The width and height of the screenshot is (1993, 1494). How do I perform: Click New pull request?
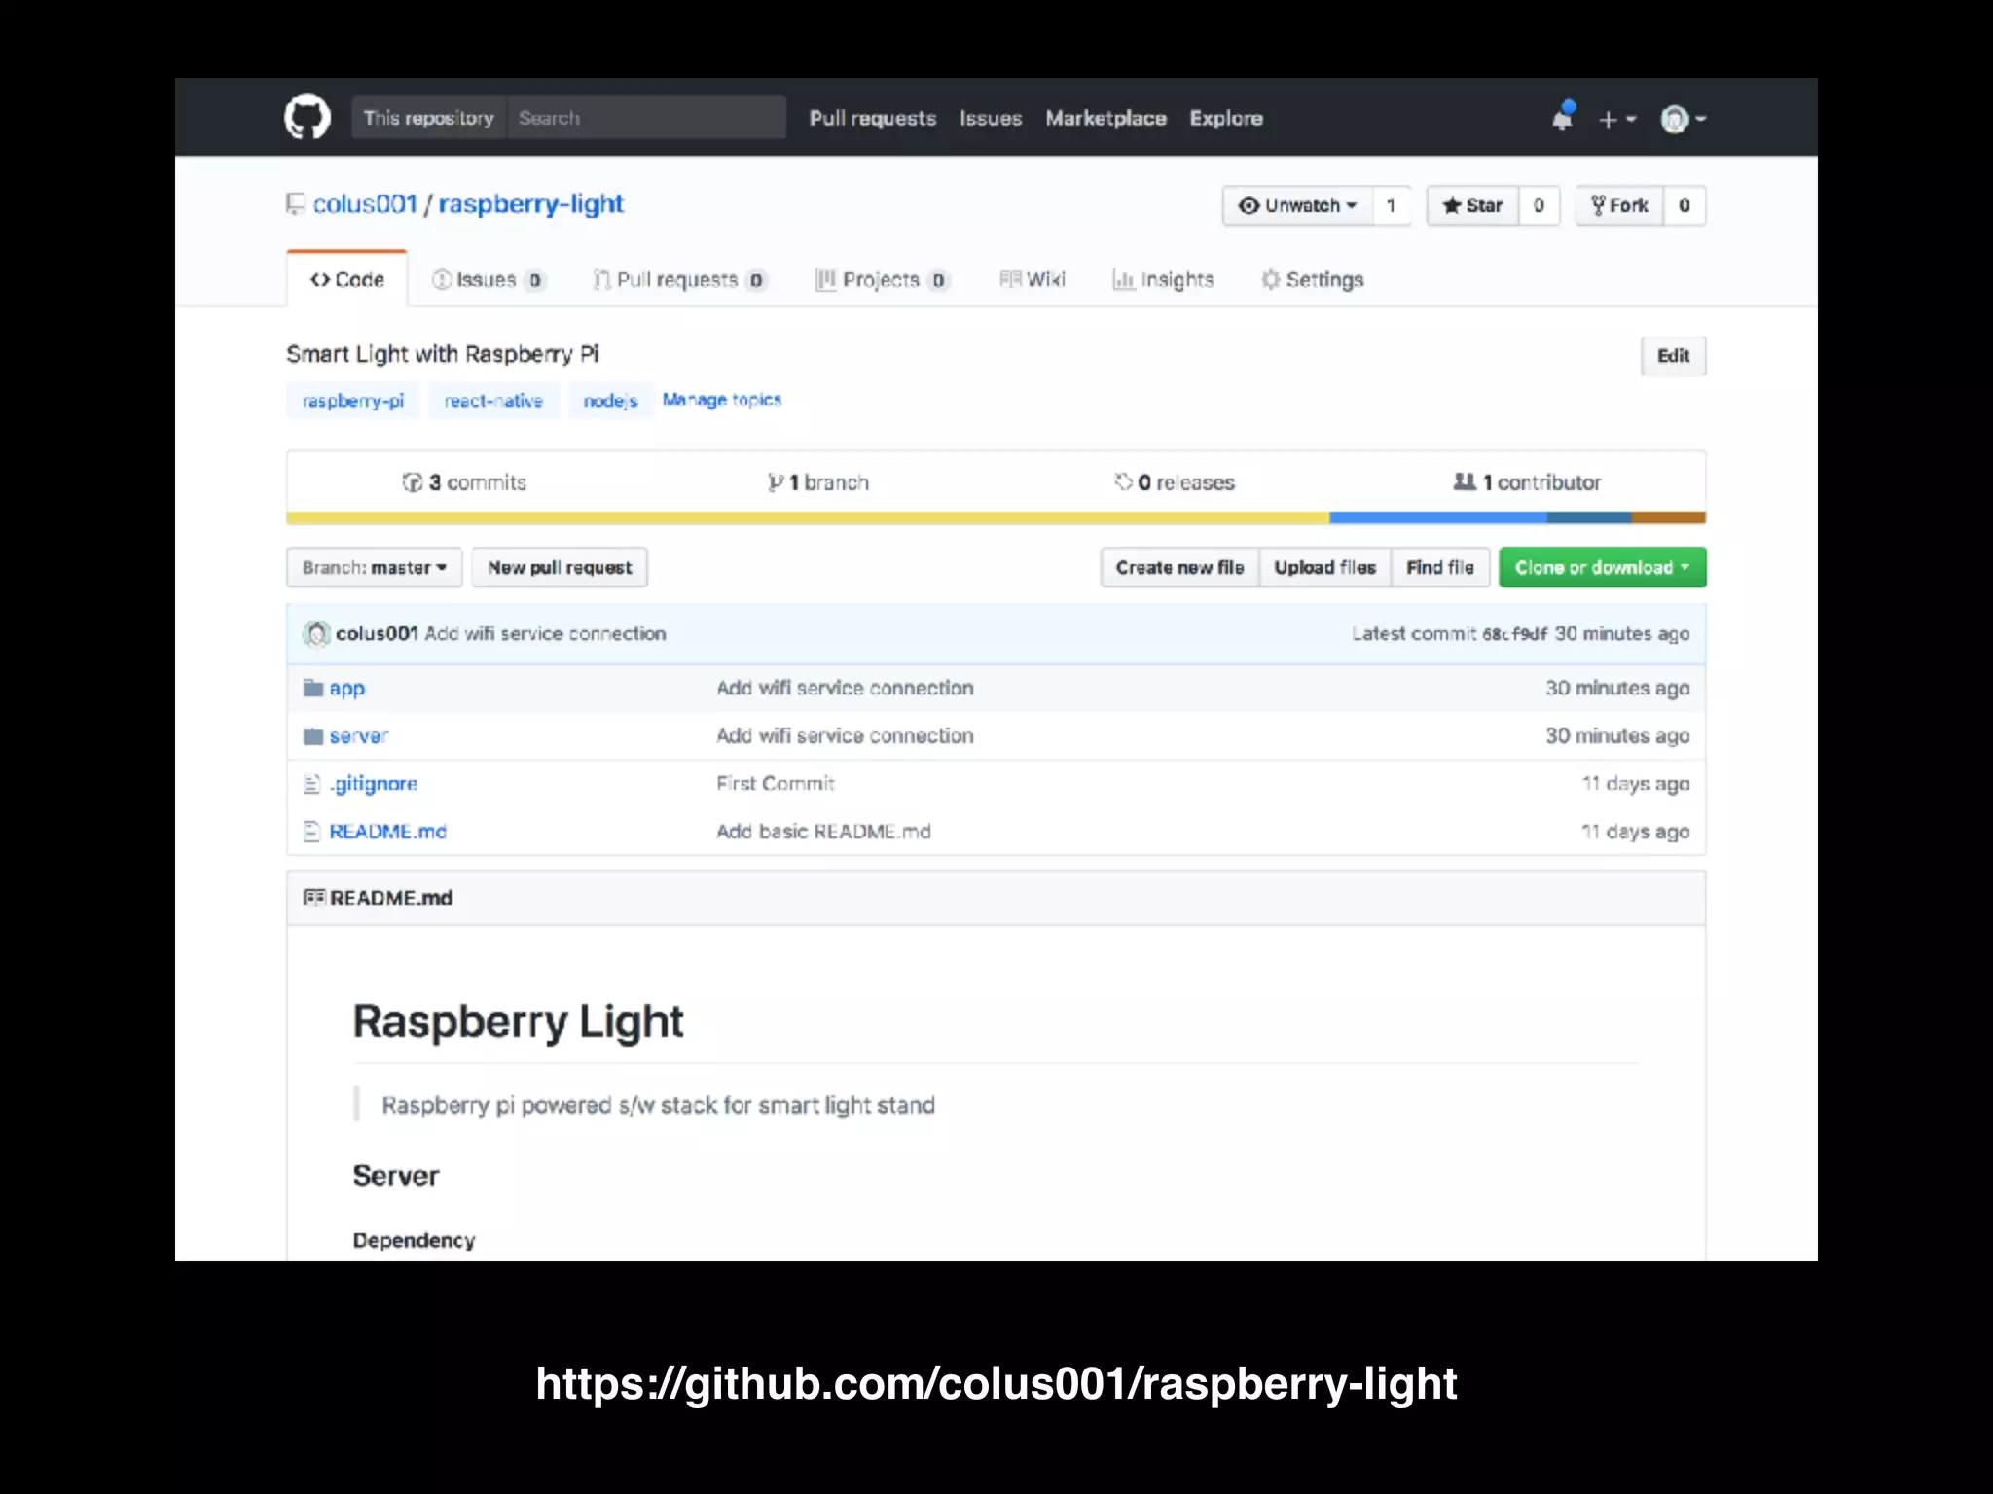(560, 567)
